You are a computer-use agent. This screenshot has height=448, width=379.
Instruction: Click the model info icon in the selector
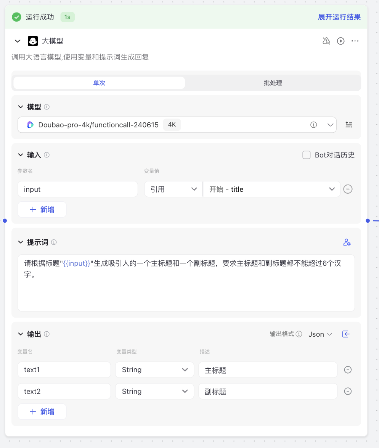tap(313, 125)
